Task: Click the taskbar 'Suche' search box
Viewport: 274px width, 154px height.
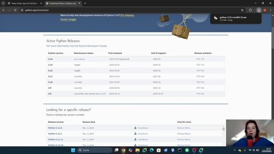Action: pyautogui.click(x=95, y=150)
